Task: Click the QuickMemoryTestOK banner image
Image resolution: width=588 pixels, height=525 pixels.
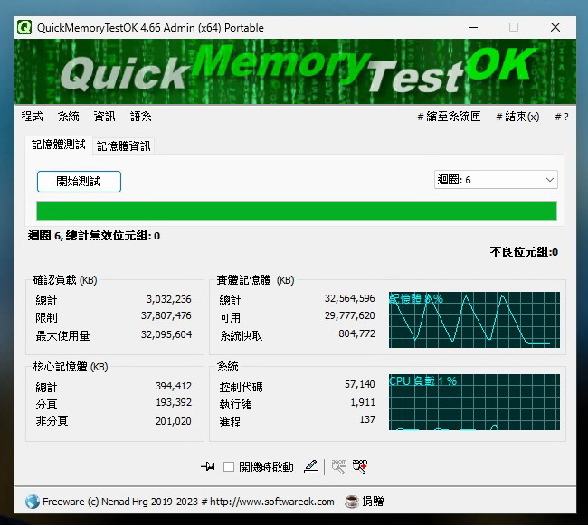Action: coord(295,71)
